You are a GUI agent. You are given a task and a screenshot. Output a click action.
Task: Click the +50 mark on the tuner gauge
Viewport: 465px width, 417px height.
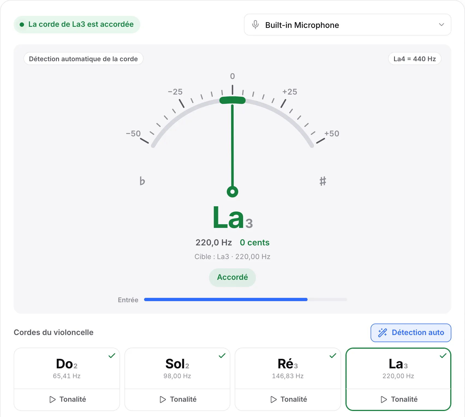tap(332, 134)
